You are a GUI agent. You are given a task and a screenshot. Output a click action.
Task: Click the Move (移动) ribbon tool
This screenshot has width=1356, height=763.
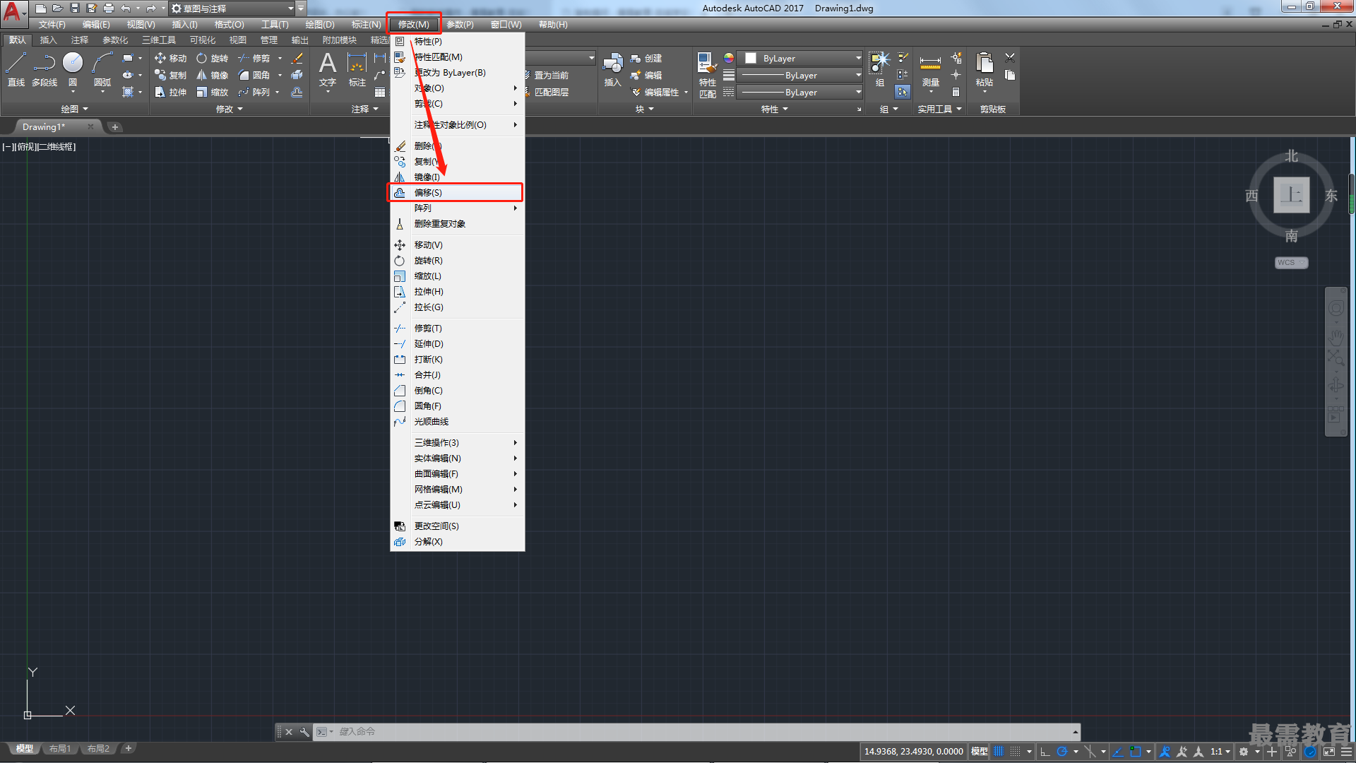pos(170,58)
